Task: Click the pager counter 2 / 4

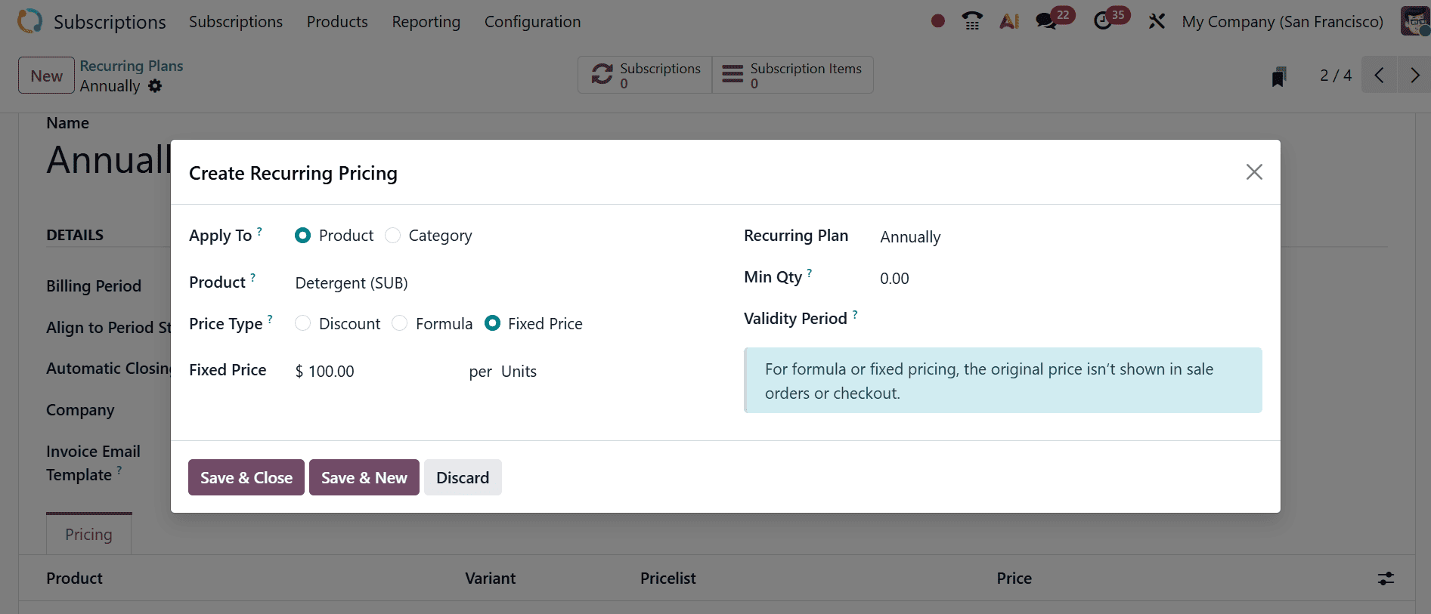Action: (1336, 75)
